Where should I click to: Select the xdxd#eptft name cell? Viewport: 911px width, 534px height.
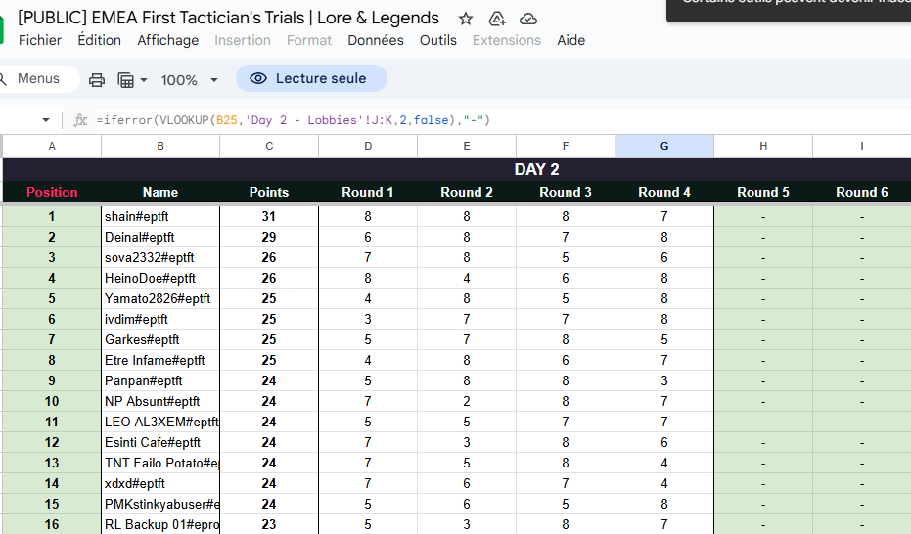pyautogui.click(x=160, y=483)
